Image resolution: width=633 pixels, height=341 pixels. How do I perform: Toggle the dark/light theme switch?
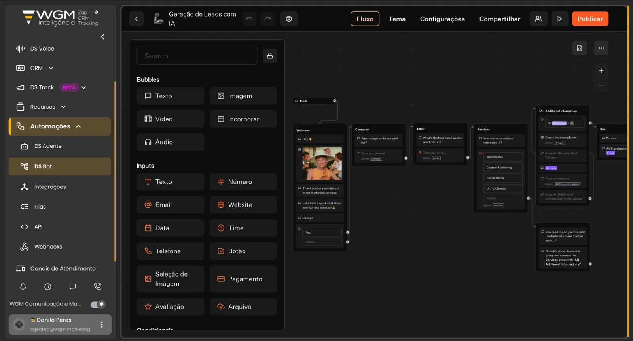coord(98,304)
